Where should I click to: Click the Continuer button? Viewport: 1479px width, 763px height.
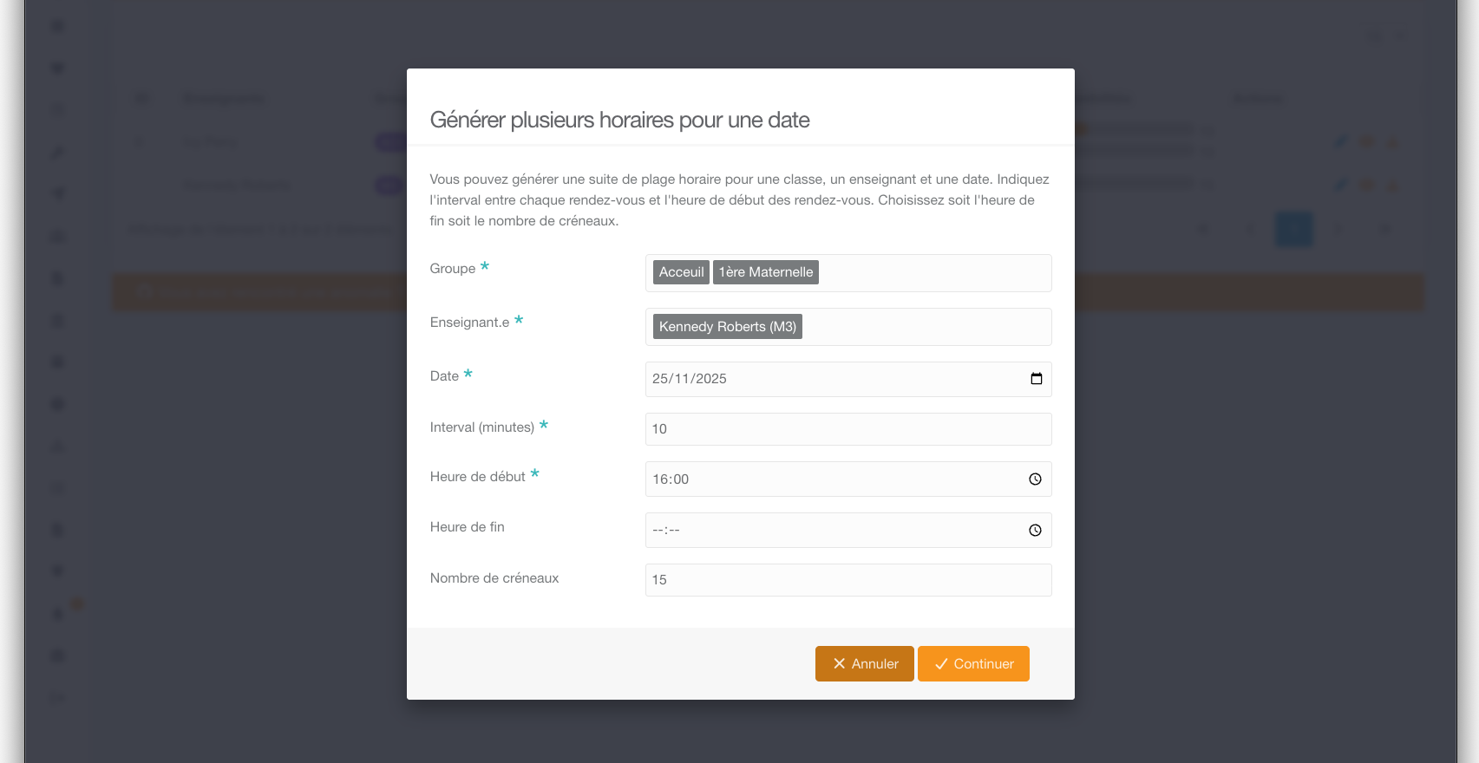click(973, 664)
